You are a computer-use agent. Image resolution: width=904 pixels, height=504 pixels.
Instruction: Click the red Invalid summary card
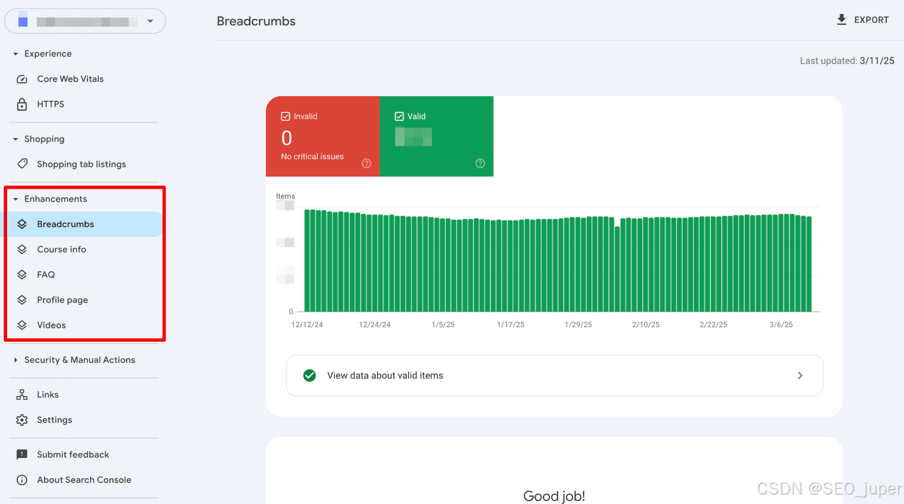pos(323,136)
